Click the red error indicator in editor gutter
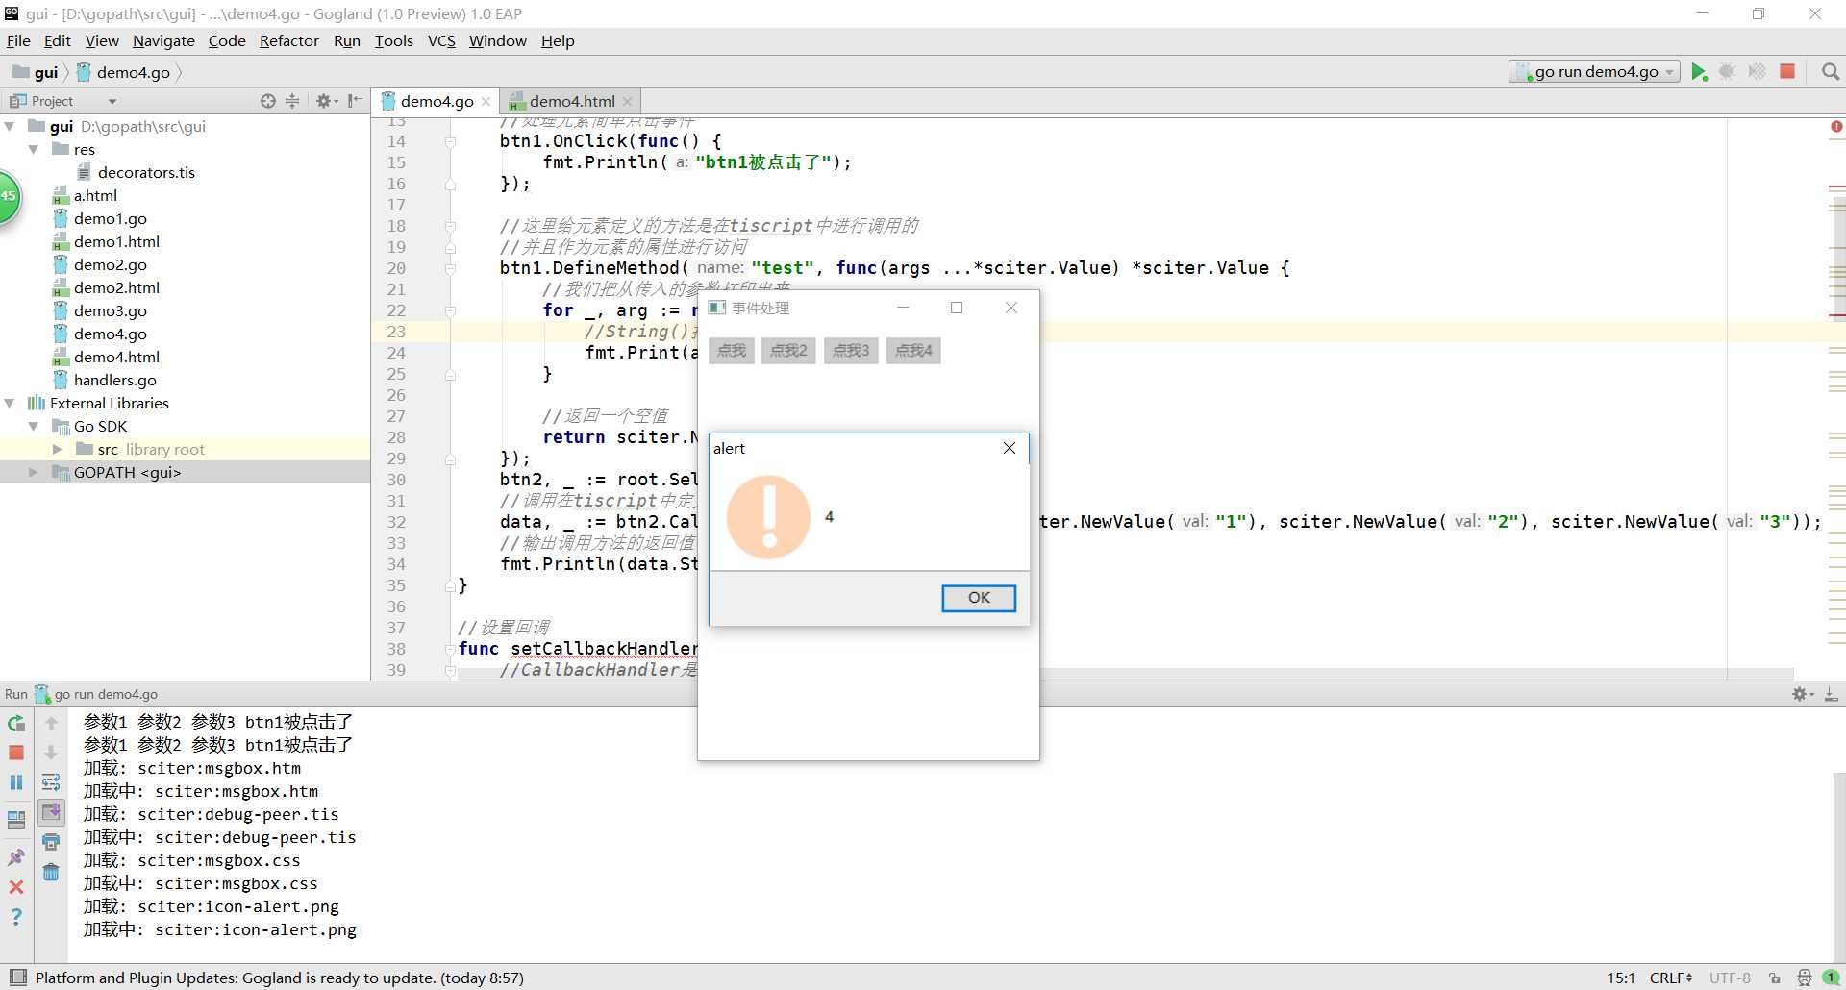The height and width of the screenshot is (990, 1846). click(x=1836, y=127)
